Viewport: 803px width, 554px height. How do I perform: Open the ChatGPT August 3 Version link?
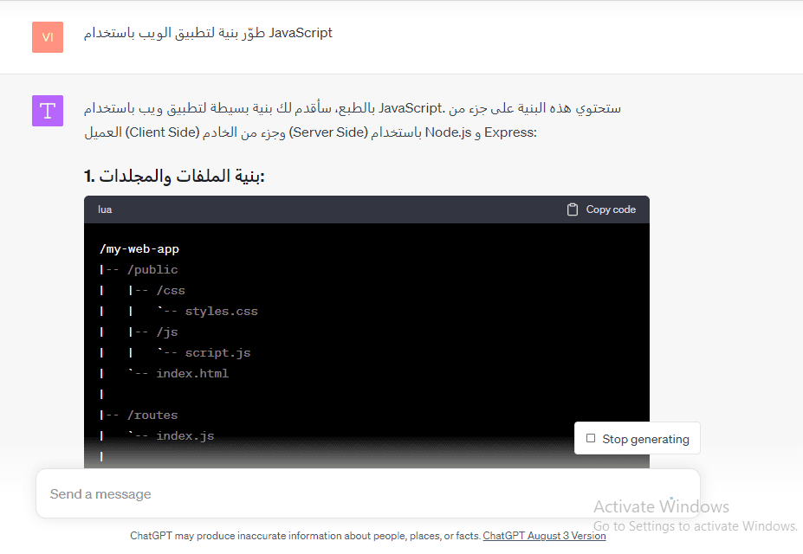coord(544,536)
